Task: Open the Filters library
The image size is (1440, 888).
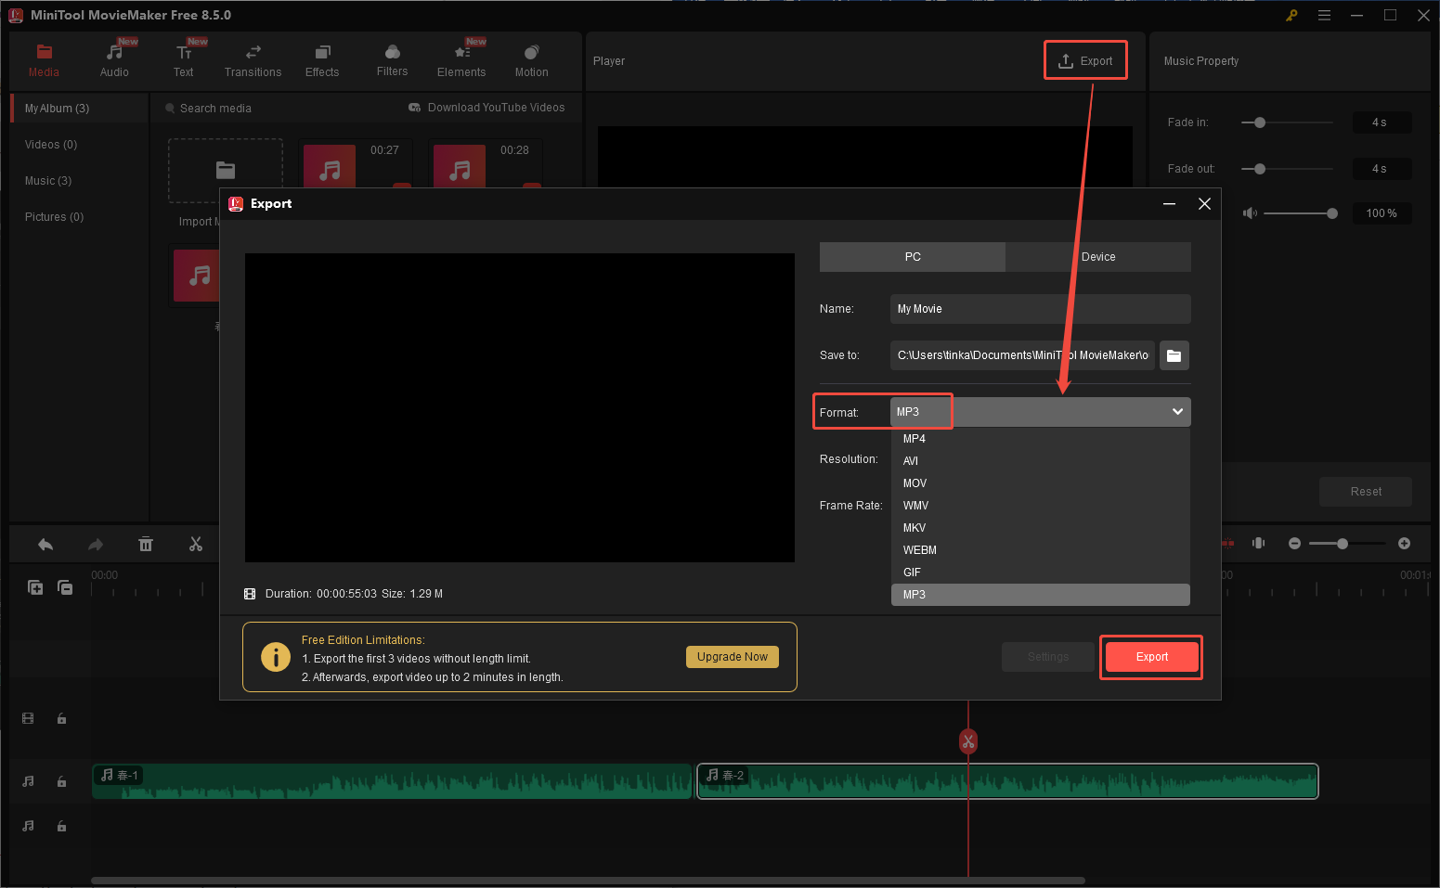Action: point(392,59)
